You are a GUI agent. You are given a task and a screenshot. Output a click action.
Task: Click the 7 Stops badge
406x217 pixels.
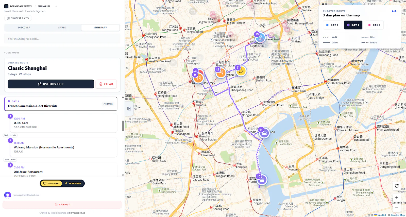[x=108, y=104]
